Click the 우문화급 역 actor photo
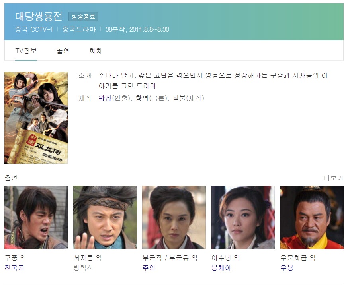Viewport: 348px width, 290px height. (312, 217)
